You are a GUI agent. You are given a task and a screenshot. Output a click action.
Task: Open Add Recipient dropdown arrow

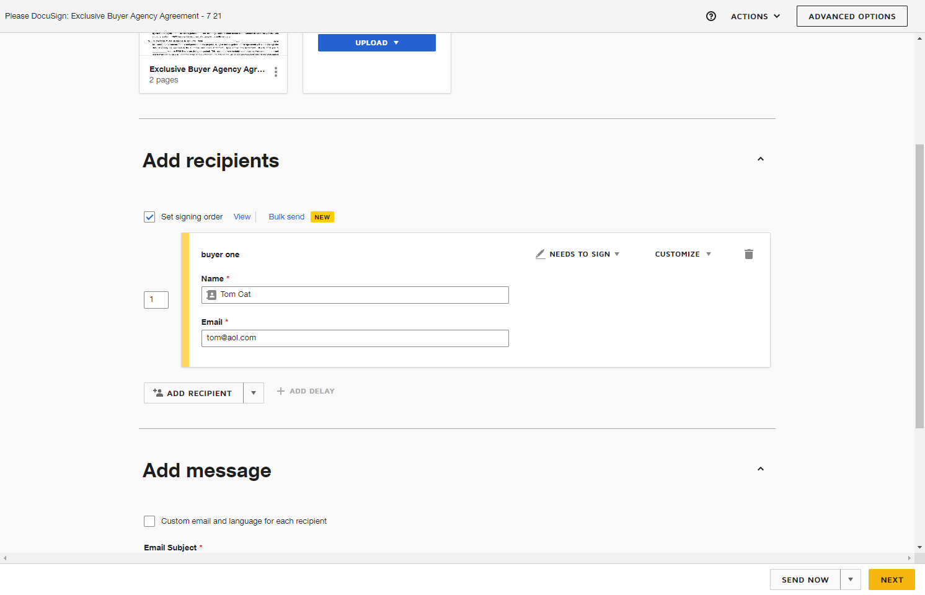pyautogui.click(x=254, y=393)
